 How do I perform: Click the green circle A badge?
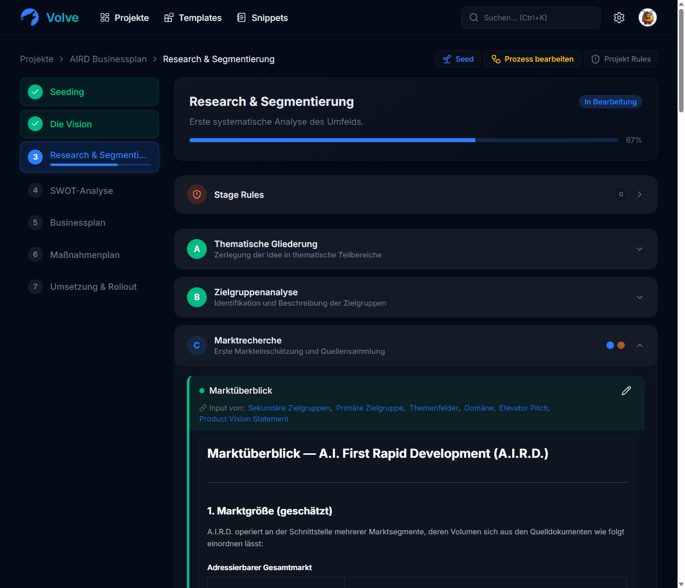(197, 249)
